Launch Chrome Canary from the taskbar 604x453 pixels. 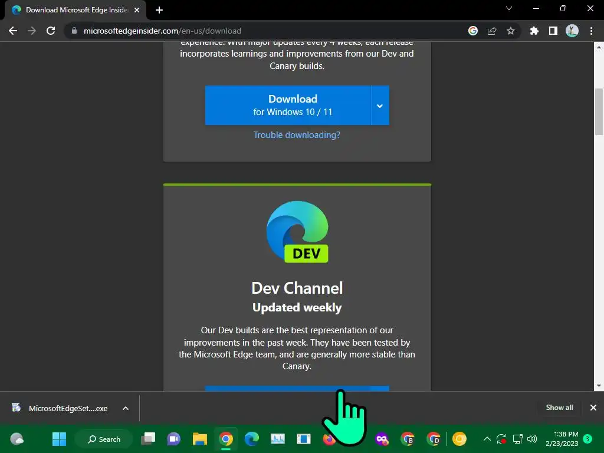click(459, 439)
